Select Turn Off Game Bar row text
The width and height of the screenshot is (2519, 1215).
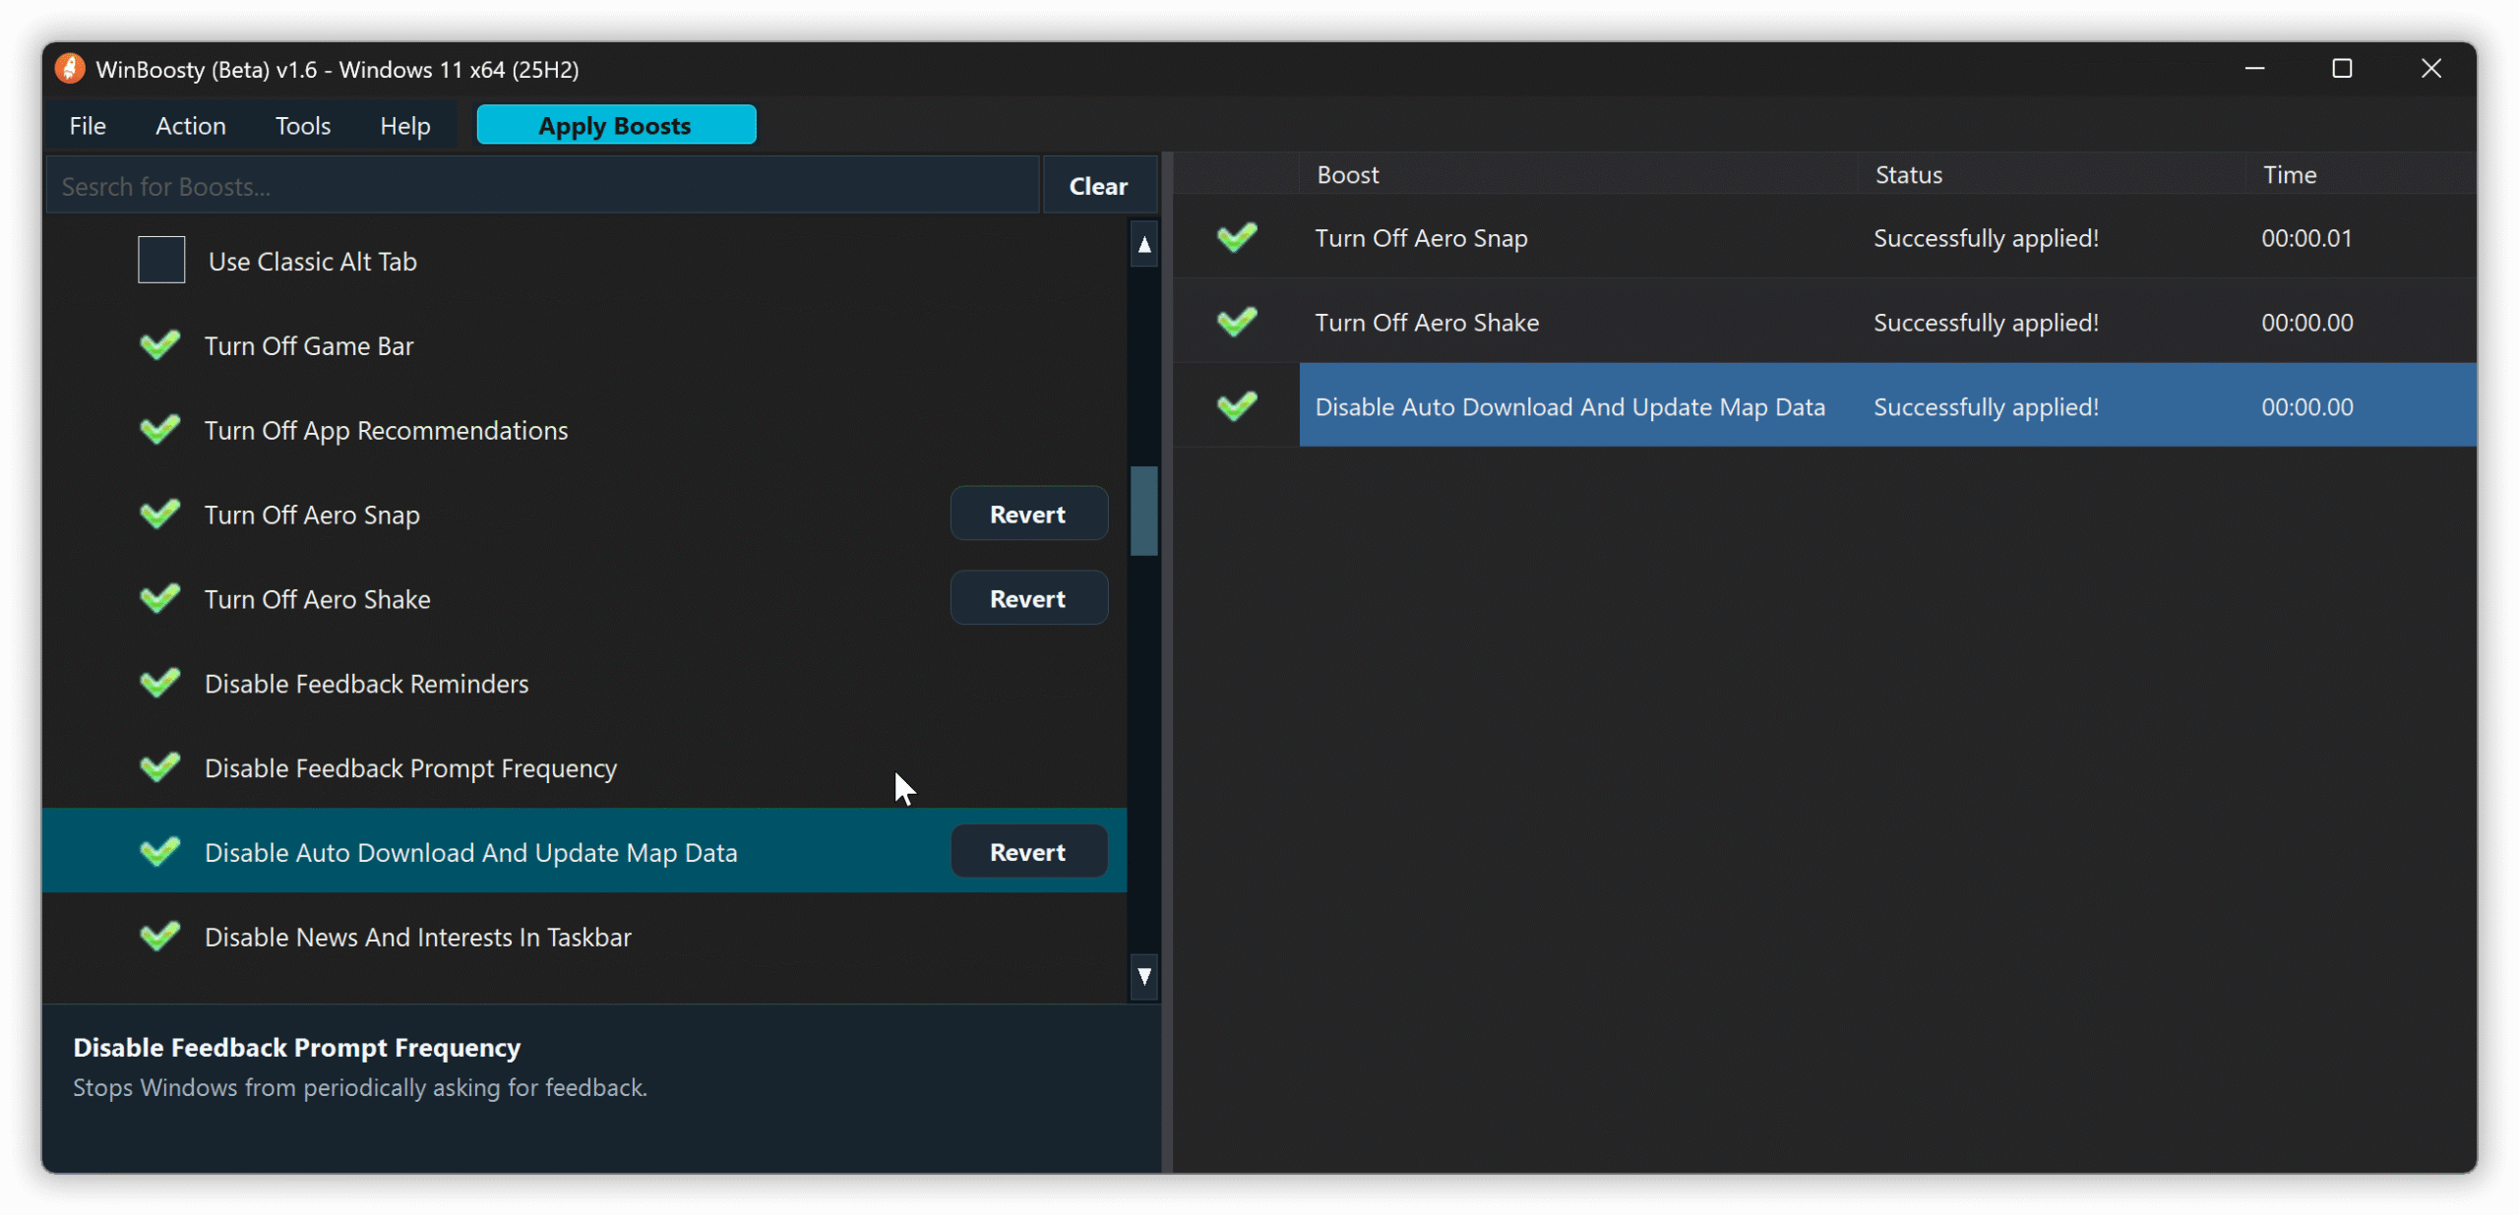pos(309,345)
